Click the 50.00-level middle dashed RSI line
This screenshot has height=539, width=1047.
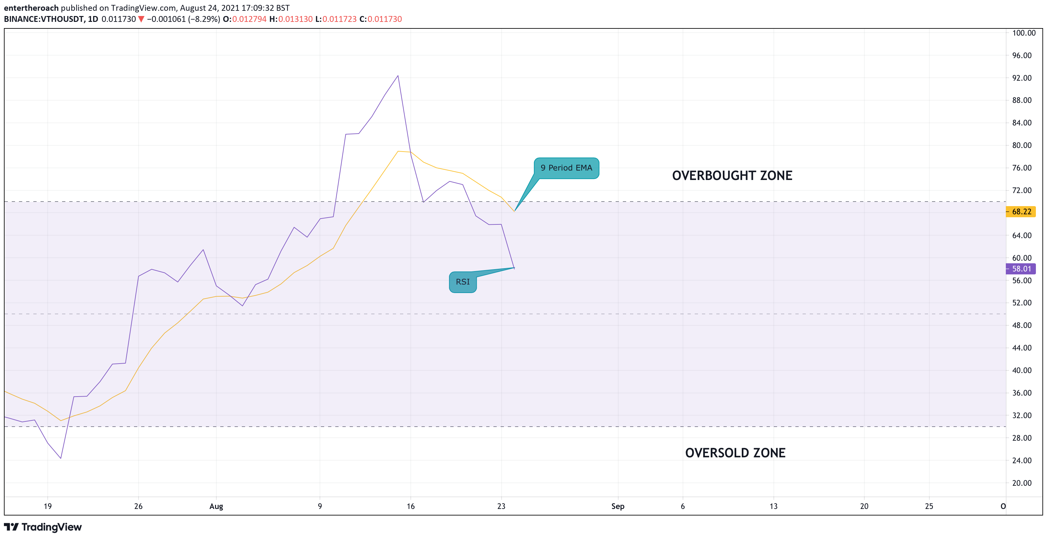point(505,314)
